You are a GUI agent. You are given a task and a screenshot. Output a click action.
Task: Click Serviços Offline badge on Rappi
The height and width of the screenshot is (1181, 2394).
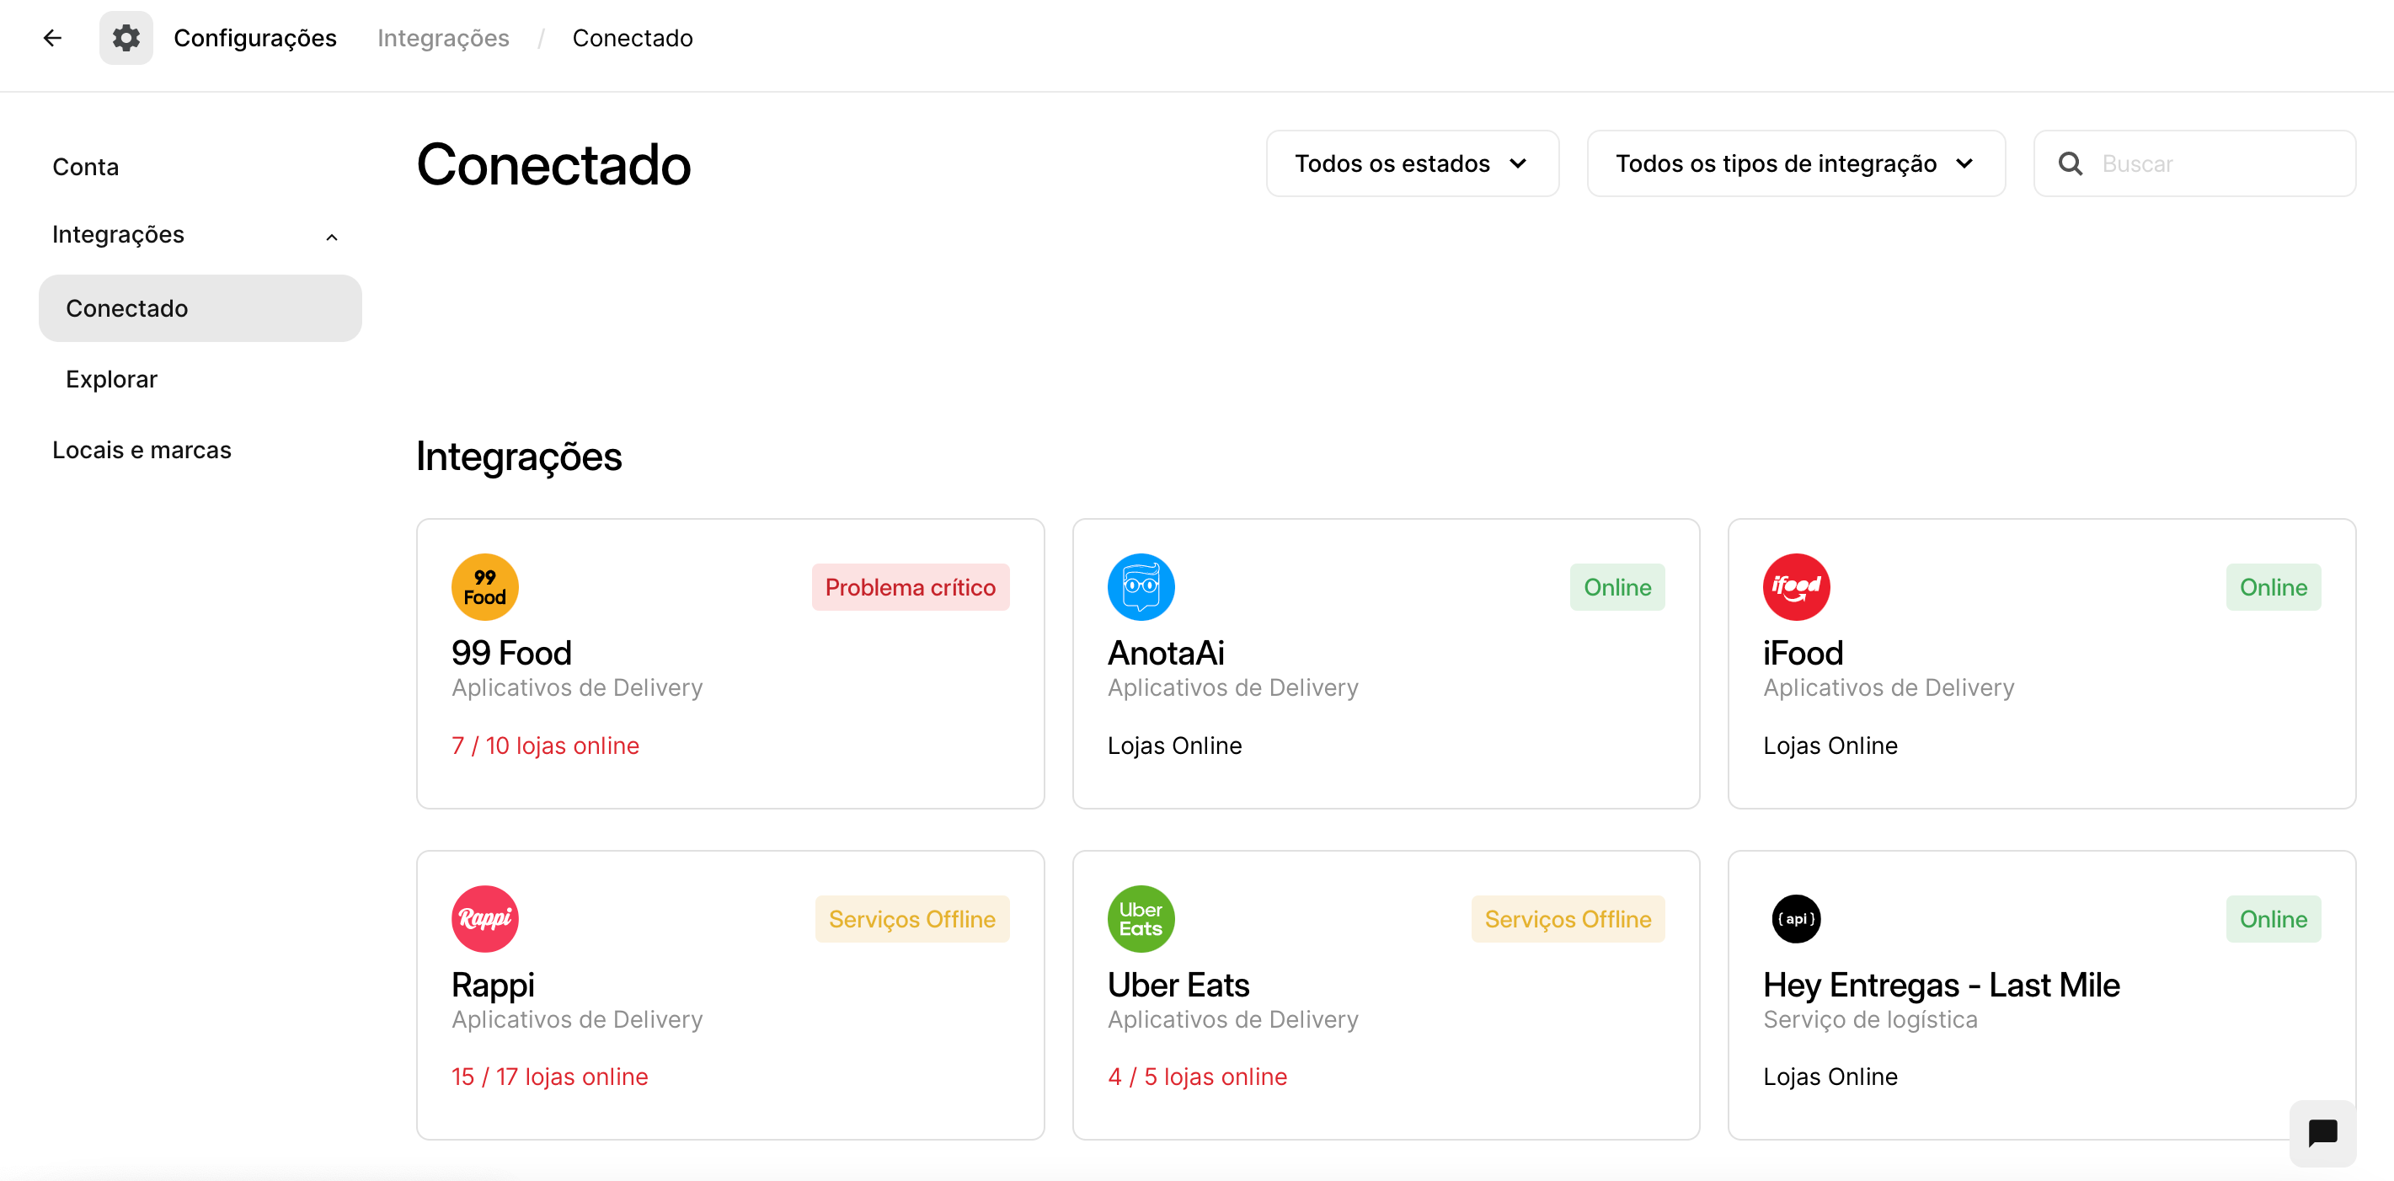(x=911, y=919)
